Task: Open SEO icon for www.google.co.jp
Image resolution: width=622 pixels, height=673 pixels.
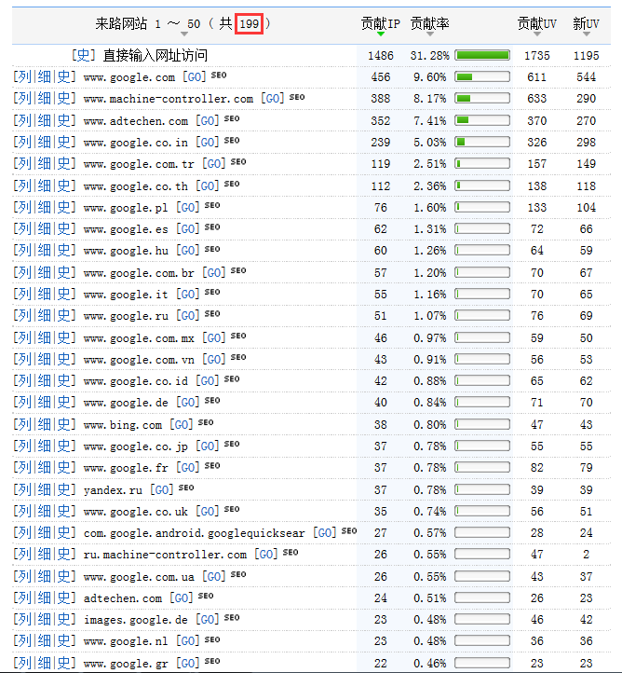Action: pyautogui.click(x=232, y=444)
